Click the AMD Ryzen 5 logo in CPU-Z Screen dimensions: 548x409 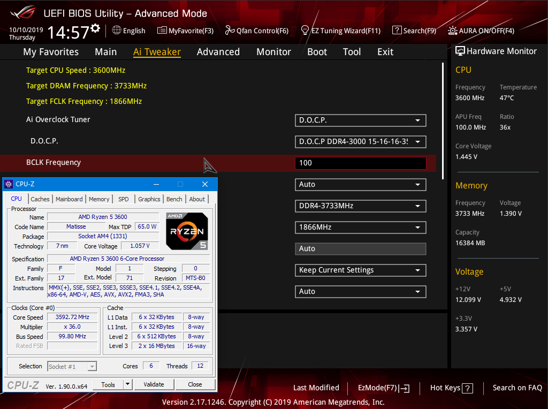(x=187, y=231)
